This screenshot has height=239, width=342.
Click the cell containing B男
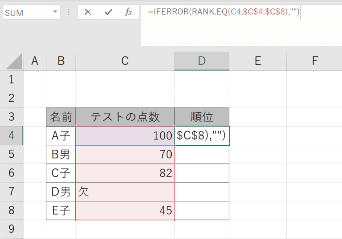(61, 154)
